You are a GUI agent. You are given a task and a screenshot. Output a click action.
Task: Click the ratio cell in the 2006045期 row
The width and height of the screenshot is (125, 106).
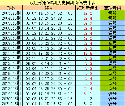click(x=88, y=28)
